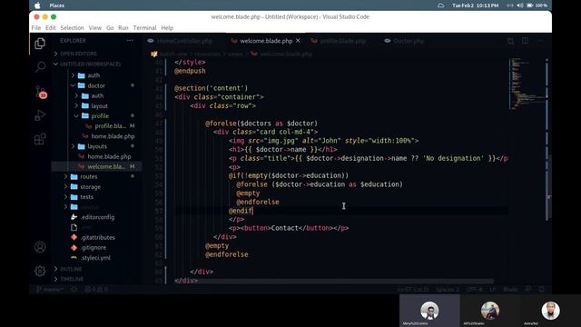Click the Apple menu icon

[37, 5]
